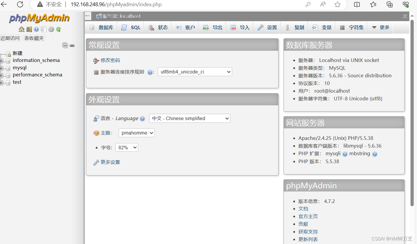The width and height of the screenshot is (417, 244).
Task: Click help icon after mbstring extension
Action: point(375,154)
